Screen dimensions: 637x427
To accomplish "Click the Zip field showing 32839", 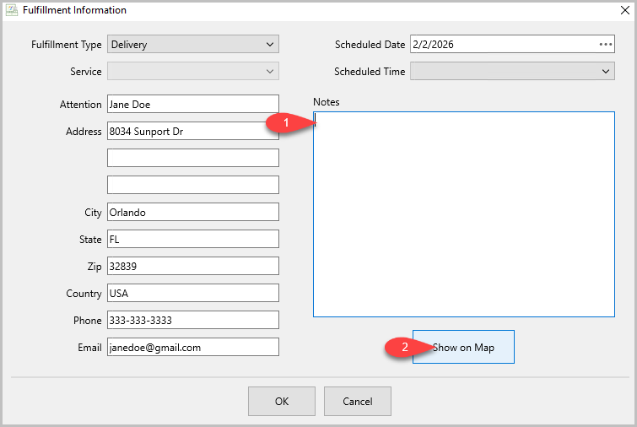I will tap(193, 266).
